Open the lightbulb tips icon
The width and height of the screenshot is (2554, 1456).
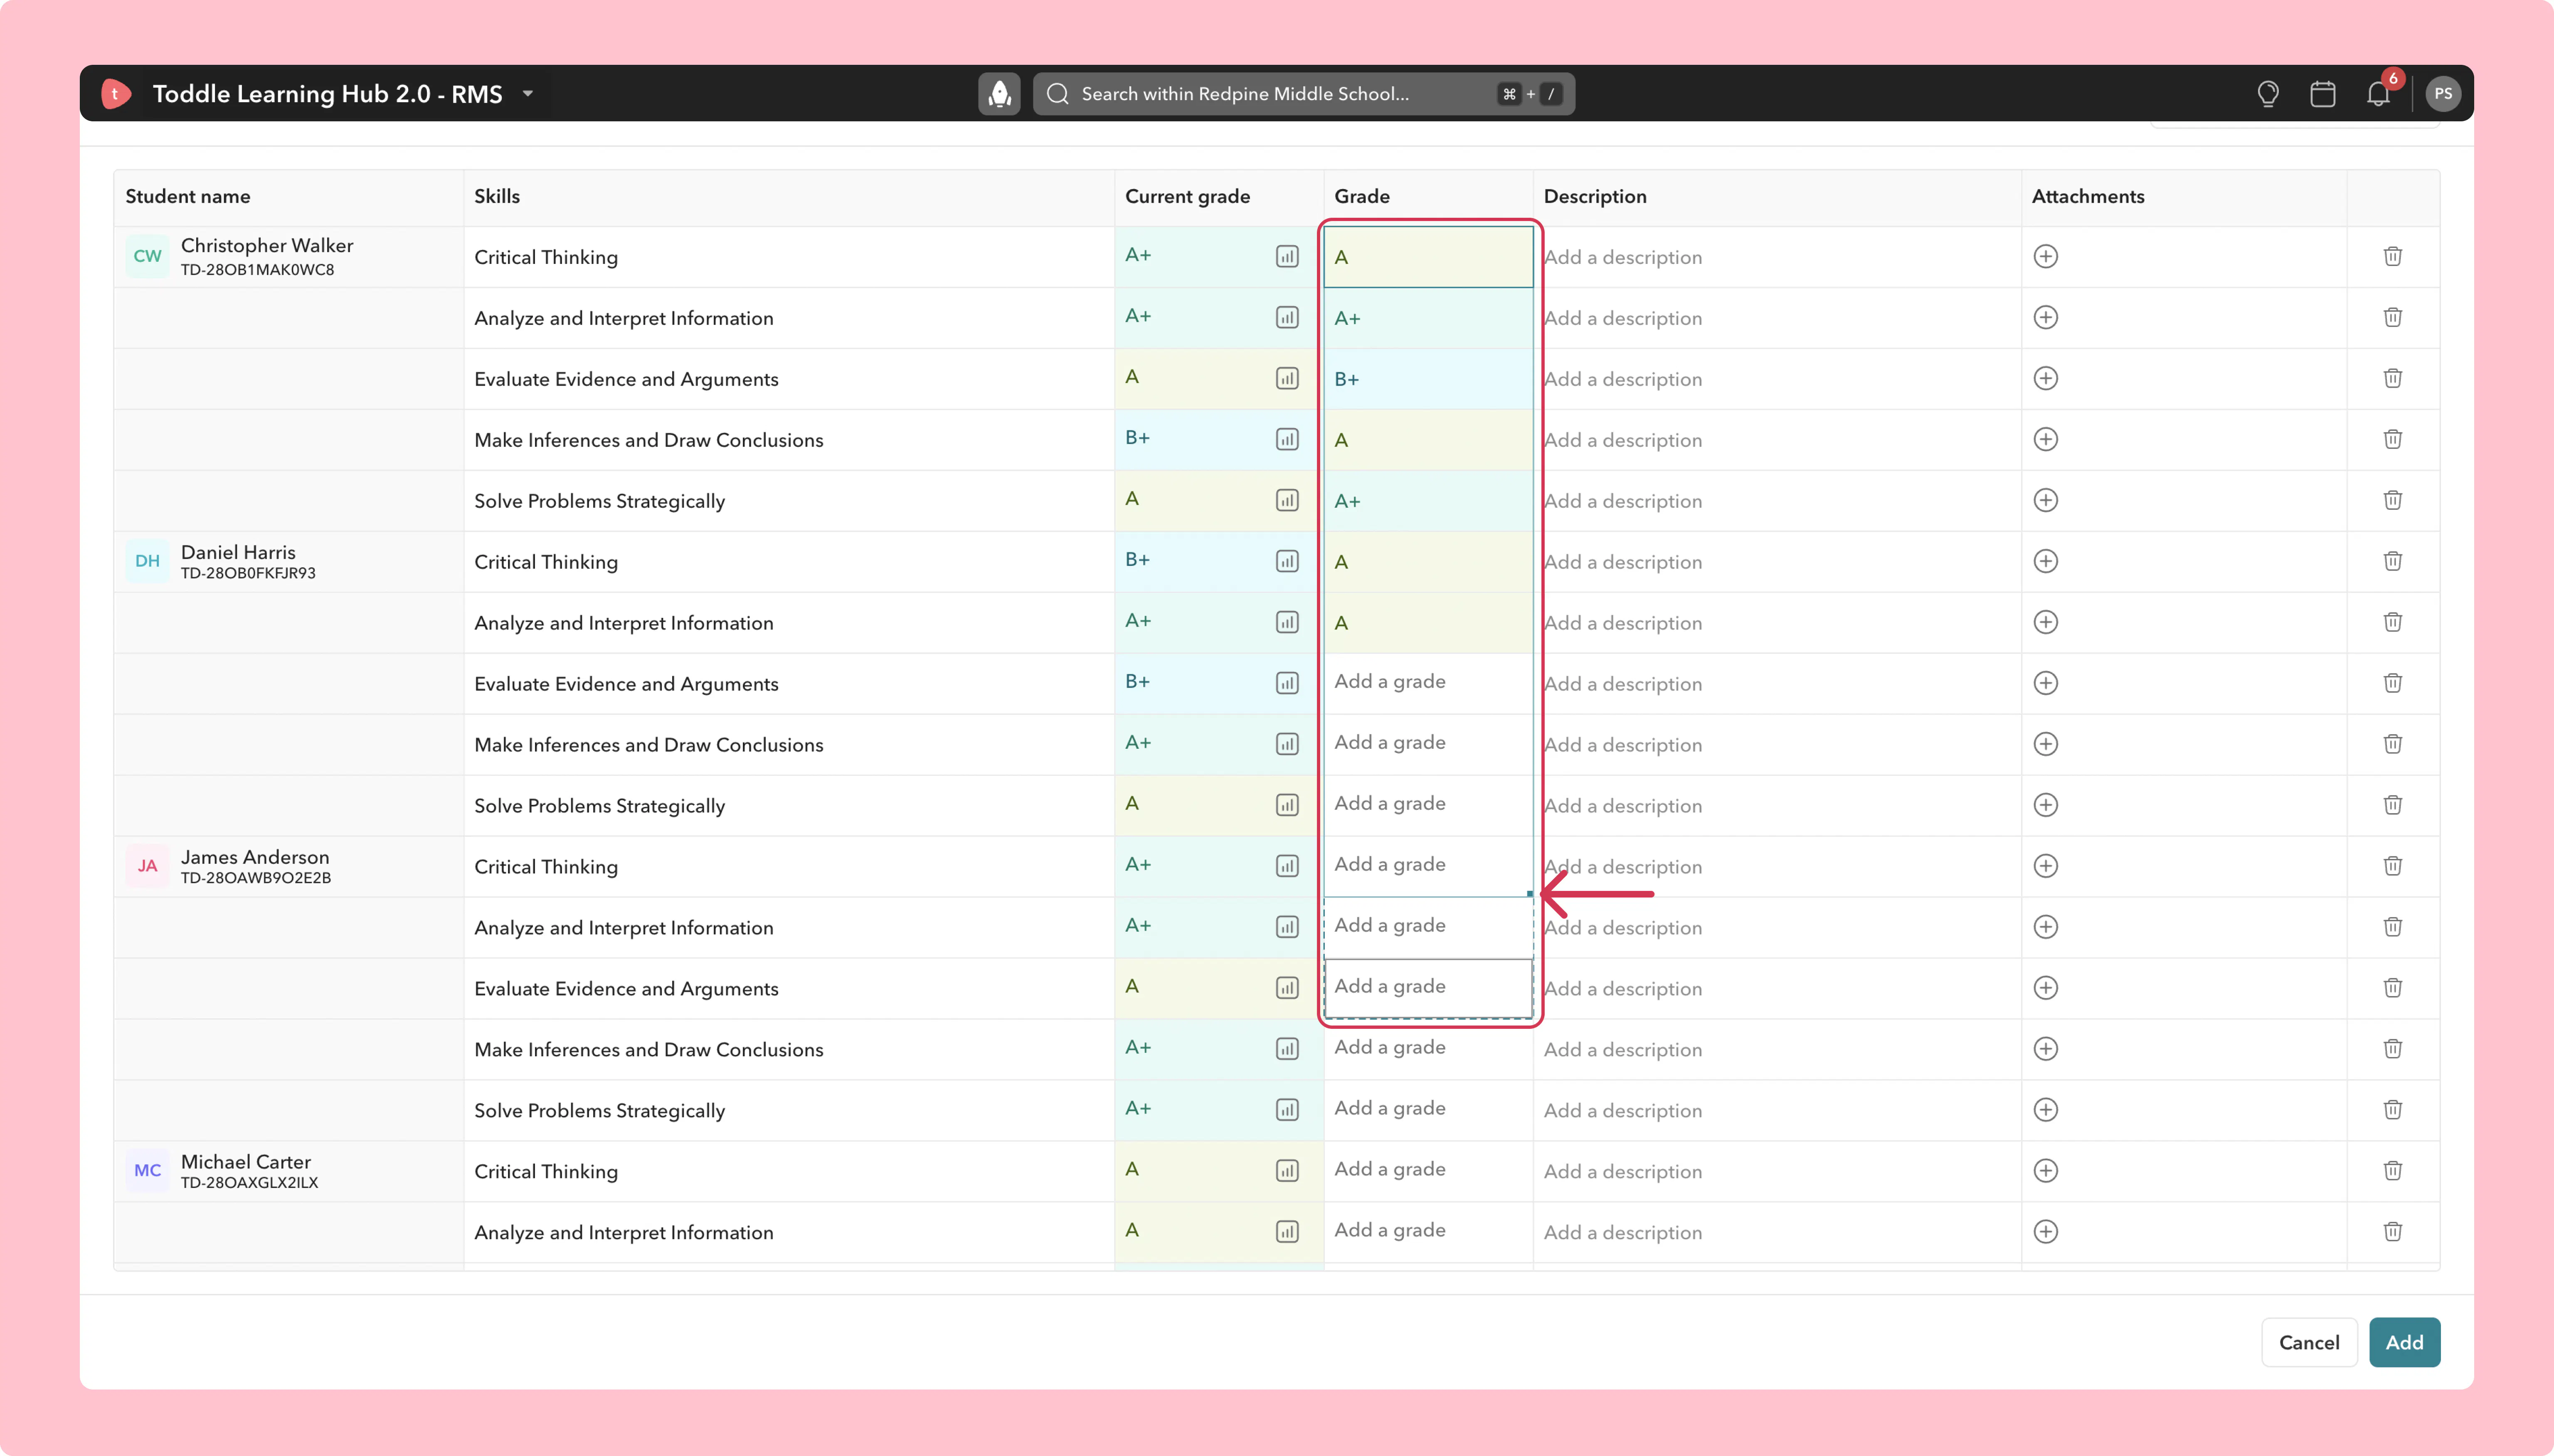[x=2268, y=94]
